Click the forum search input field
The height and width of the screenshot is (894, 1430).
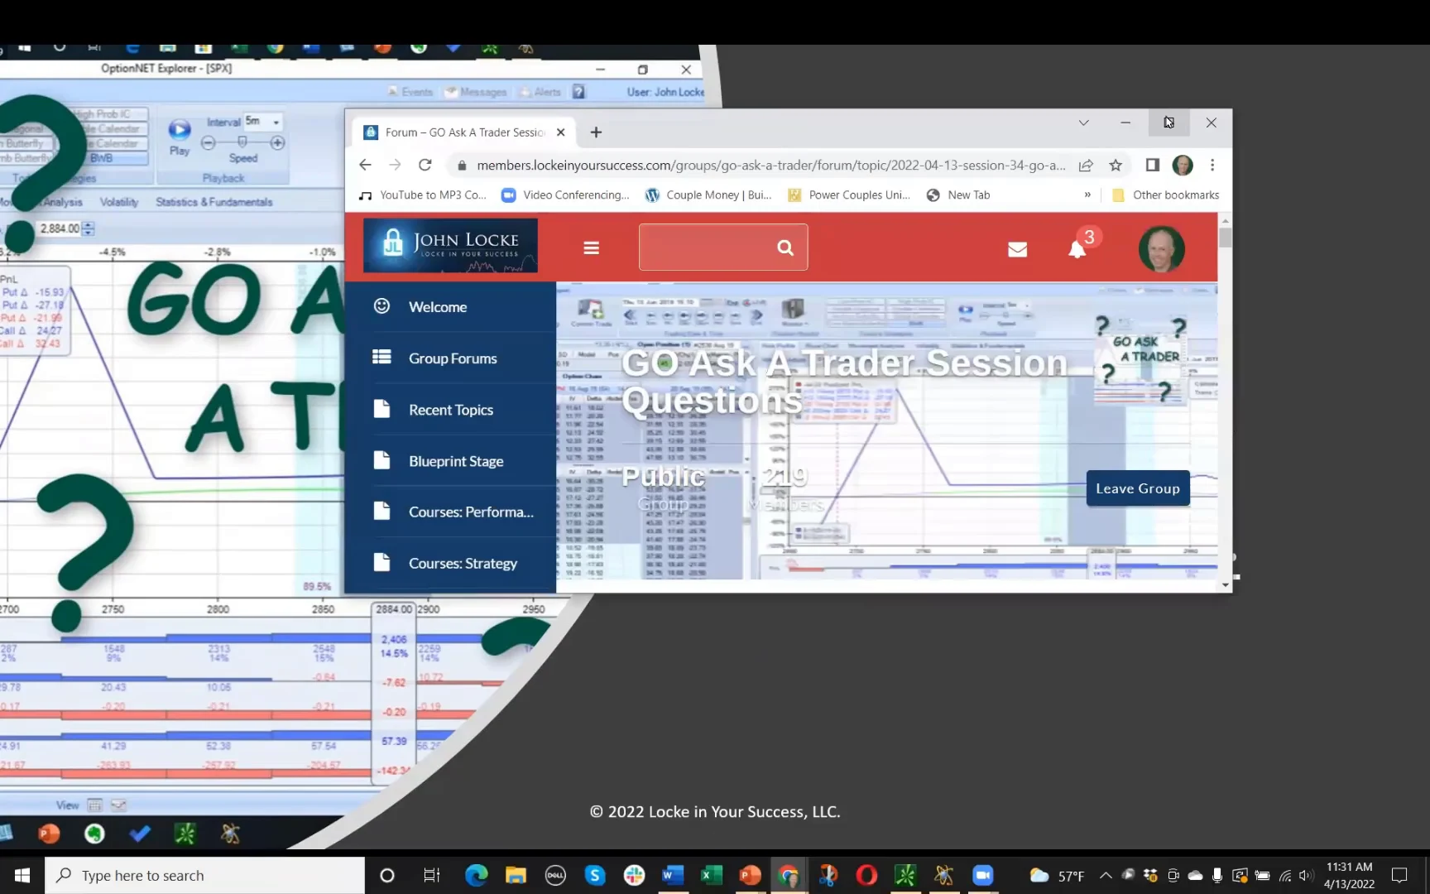[x=708, y=247]
